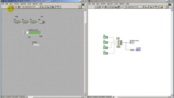Open Operate menu in Front Panel window
174x98 pixels.
tap(23, 4)
